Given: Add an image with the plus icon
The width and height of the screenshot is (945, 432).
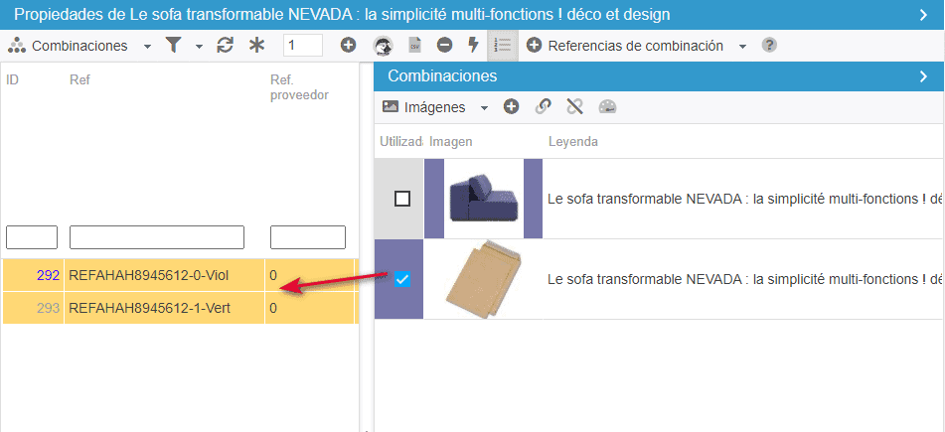Looking at the screenshot, I should [511, 107].
